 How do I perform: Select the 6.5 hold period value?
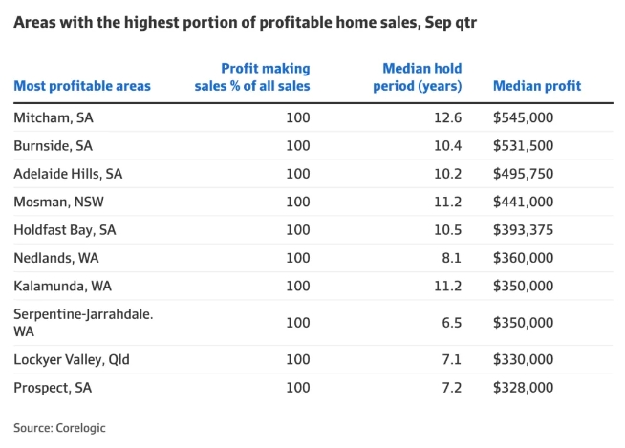(x=451, y=323)
